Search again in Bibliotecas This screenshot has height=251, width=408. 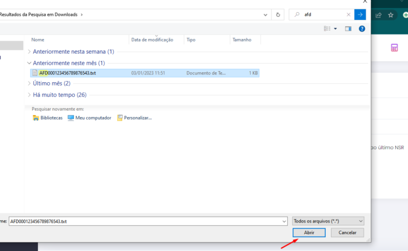point(48,118)
